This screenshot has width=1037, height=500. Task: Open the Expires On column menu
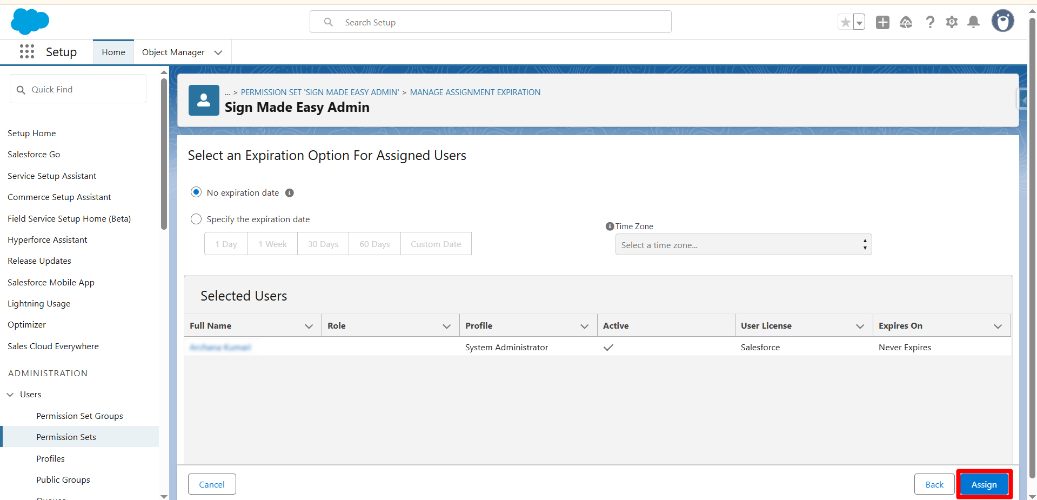[x=998, y=326]
